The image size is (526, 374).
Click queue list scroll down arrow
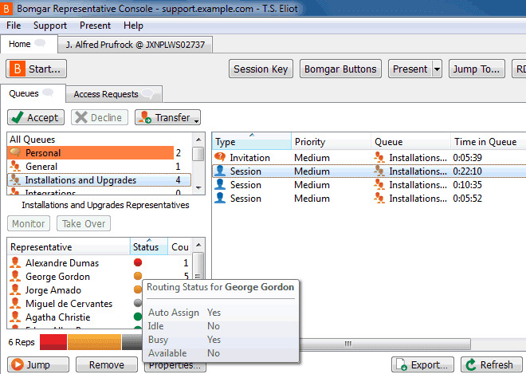pyautogui.click(x=198, y=188)
